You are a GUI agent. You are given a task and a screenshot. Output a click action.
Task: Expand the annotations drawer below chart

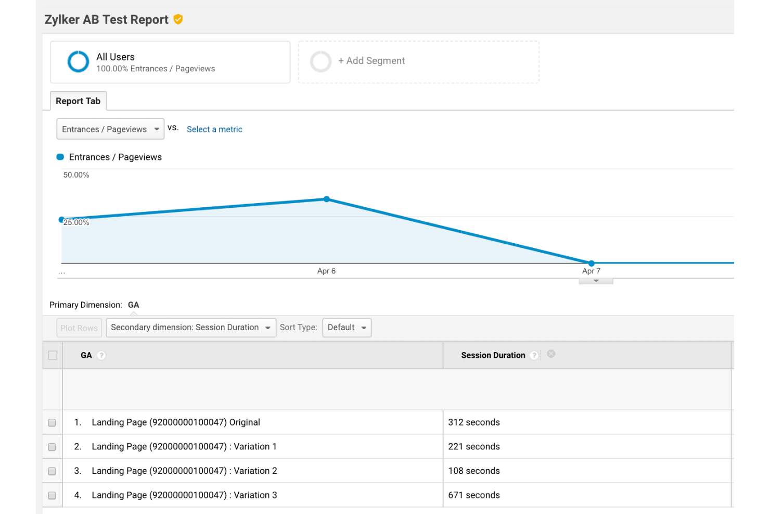tap(596, 281)
